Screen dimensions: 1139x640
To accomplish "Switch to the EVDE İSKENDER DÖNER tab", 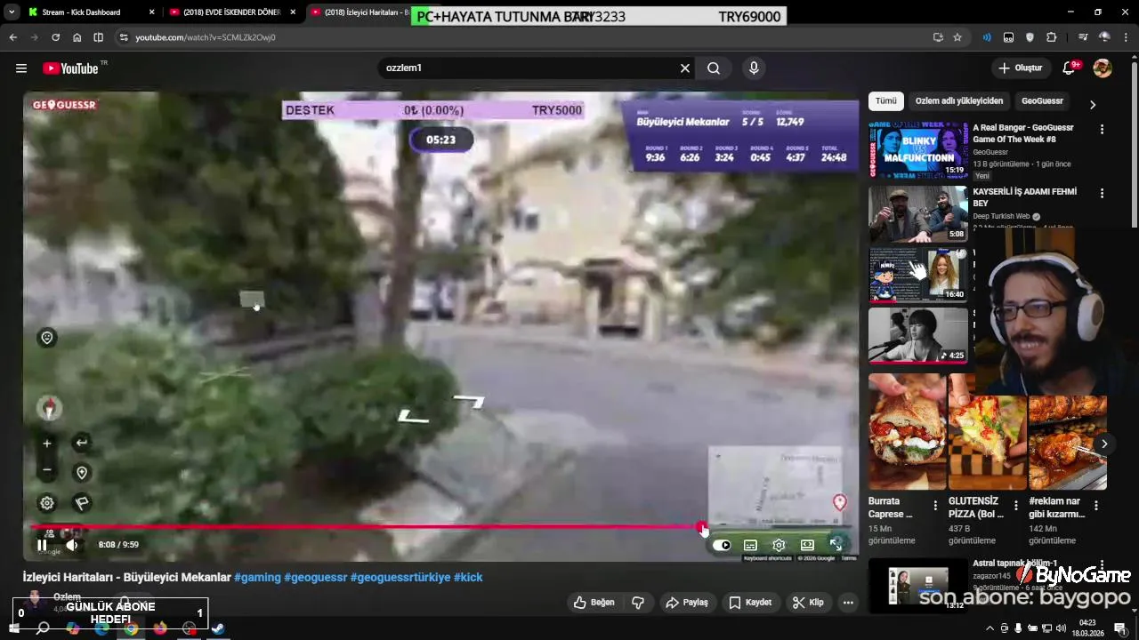I will tap(232, 12).
